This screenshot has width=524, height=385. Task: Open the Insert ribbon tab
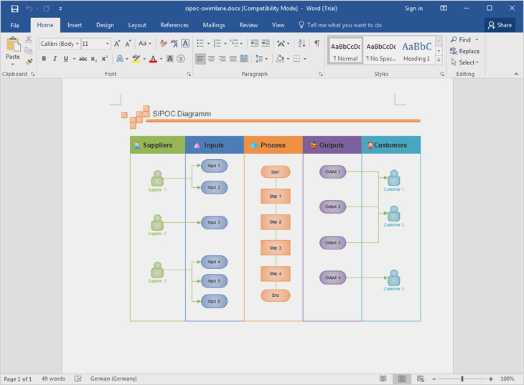pyautogui.click(x=75, y=25)
